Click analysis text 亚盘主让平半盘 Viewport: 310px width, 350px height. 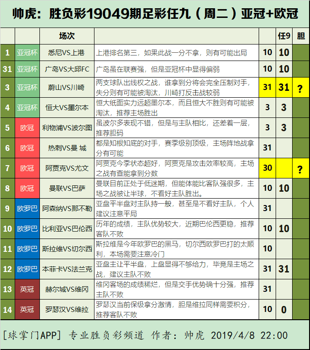120,265
